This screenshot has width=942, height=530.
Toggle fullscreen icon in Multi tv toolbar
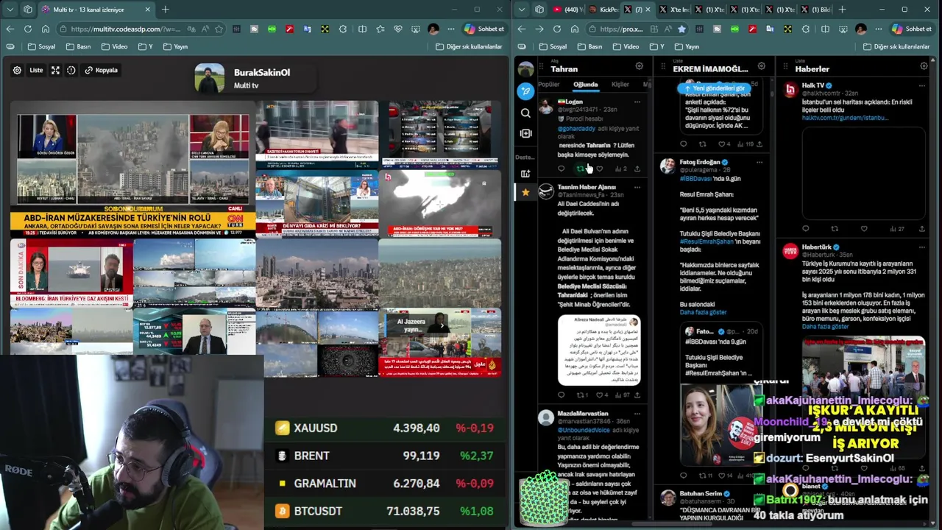55,70
